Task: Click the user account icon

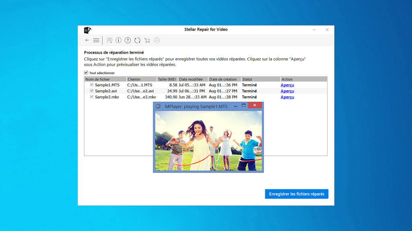Action: coord(157,41)
